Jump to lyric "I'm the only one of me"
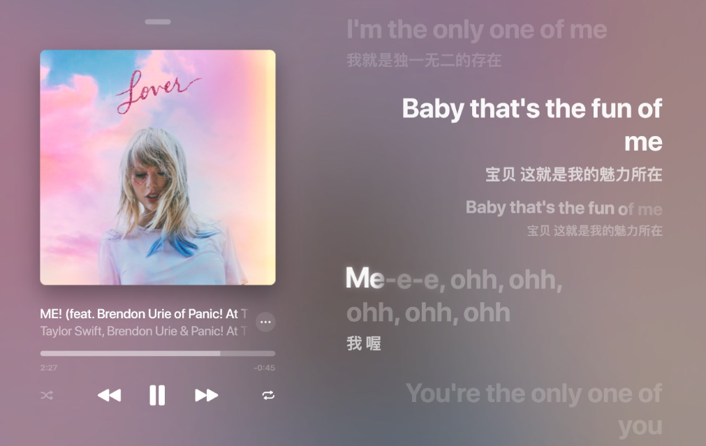Image resolution: width=706 pixels, height=446 pixels. [x=477, y=30]
